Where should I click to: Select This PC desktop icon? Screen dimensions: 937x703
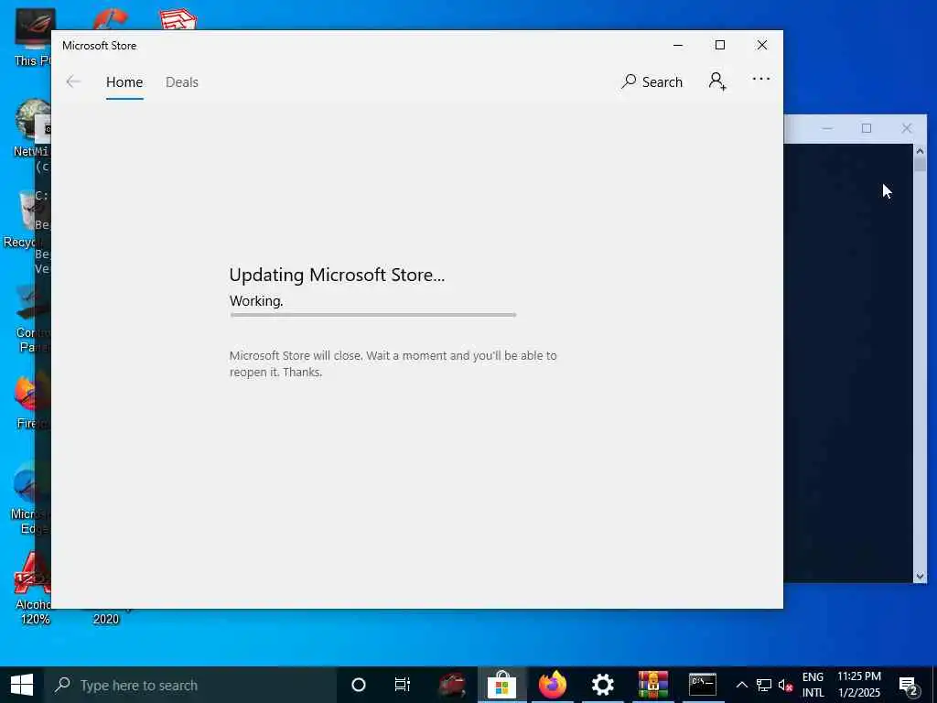point(32,37)
